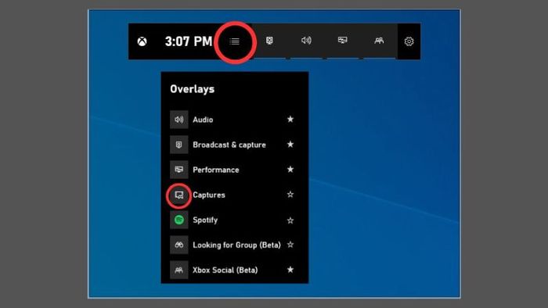Click the Xbox Social people icon in list
Viewport: 548px width, 308px height.
click(179, 270)
